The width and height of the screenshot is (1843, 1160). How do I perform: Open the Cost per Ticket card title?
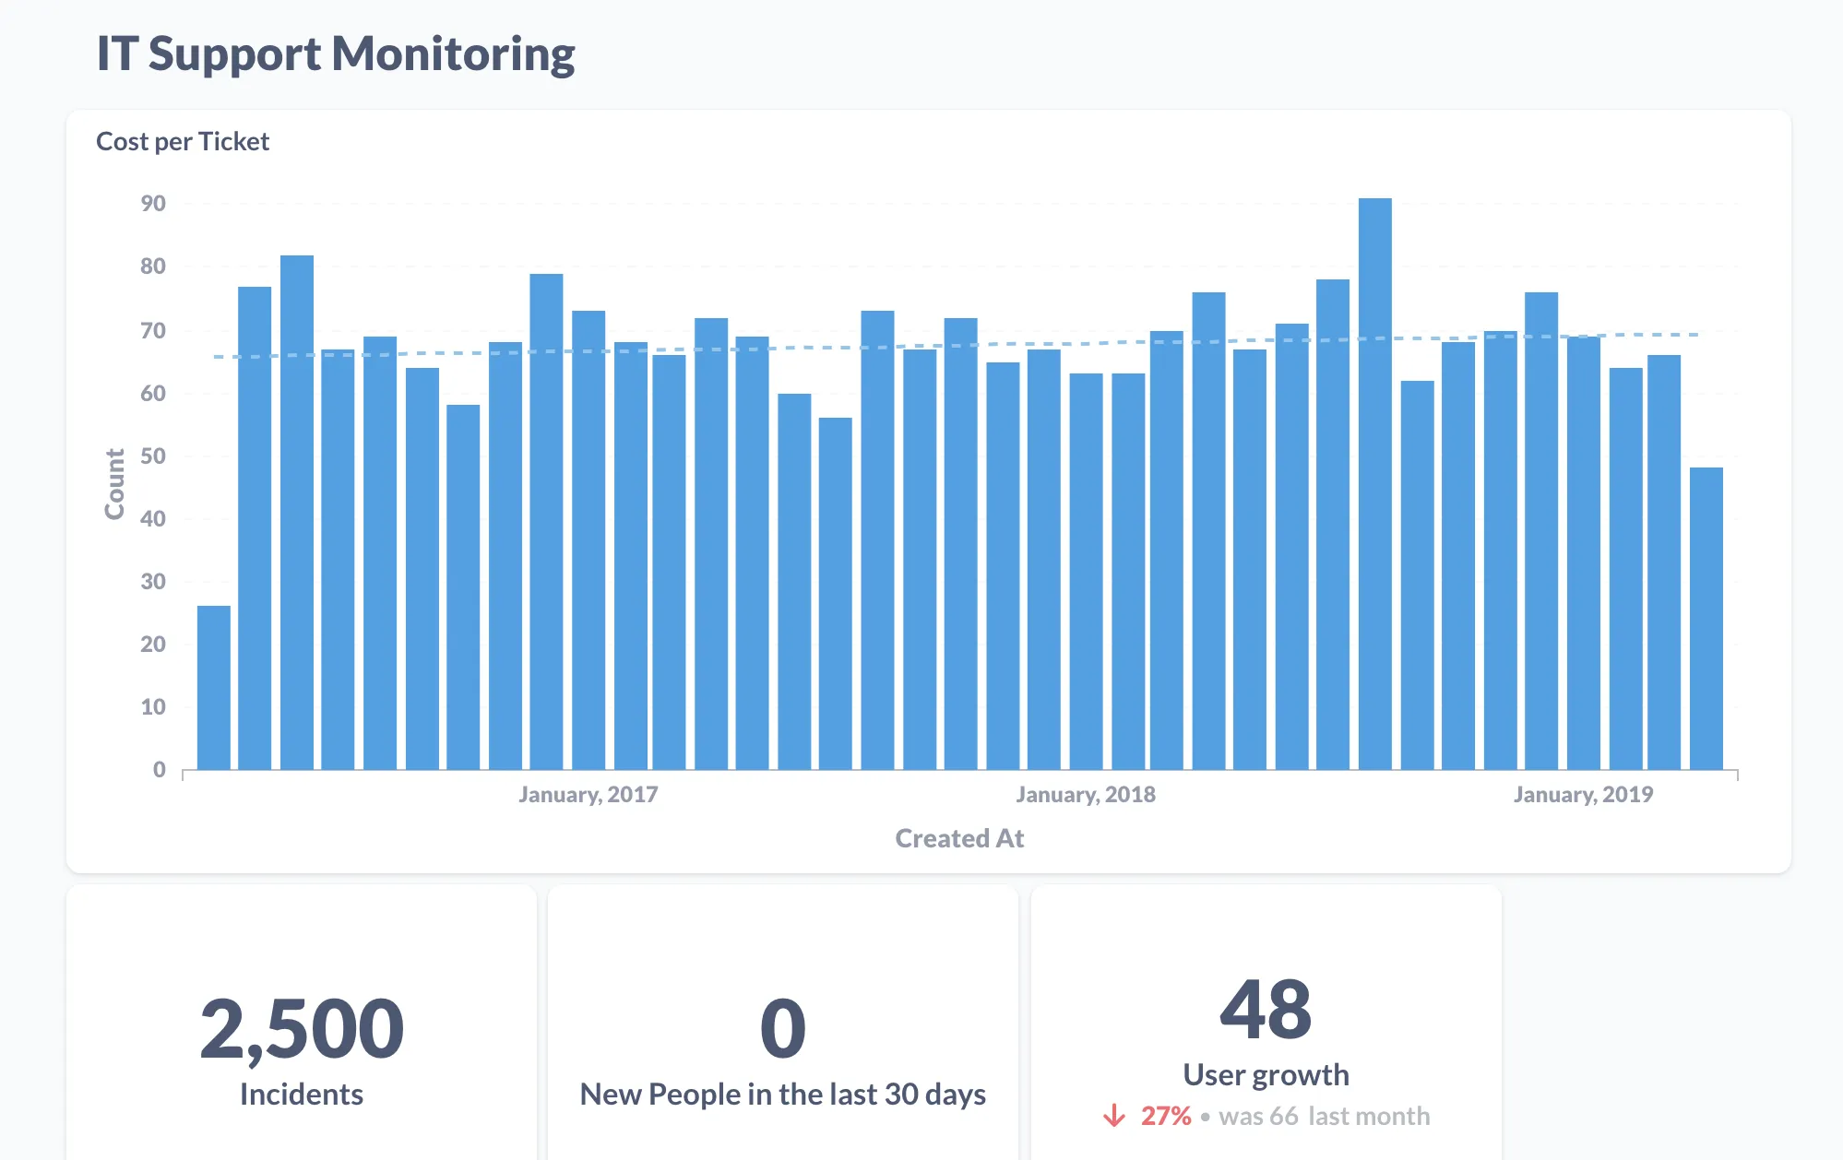tap(183, 141)
